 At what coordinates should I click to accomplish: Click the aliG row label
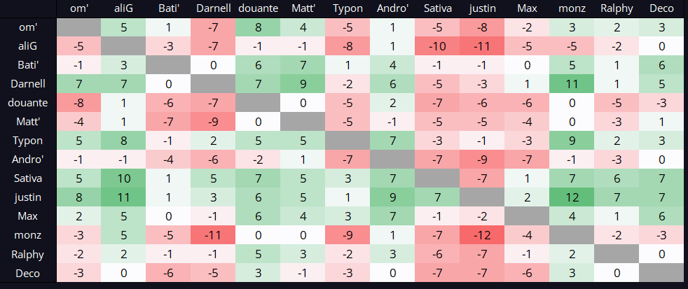click(x=29, y=45)
